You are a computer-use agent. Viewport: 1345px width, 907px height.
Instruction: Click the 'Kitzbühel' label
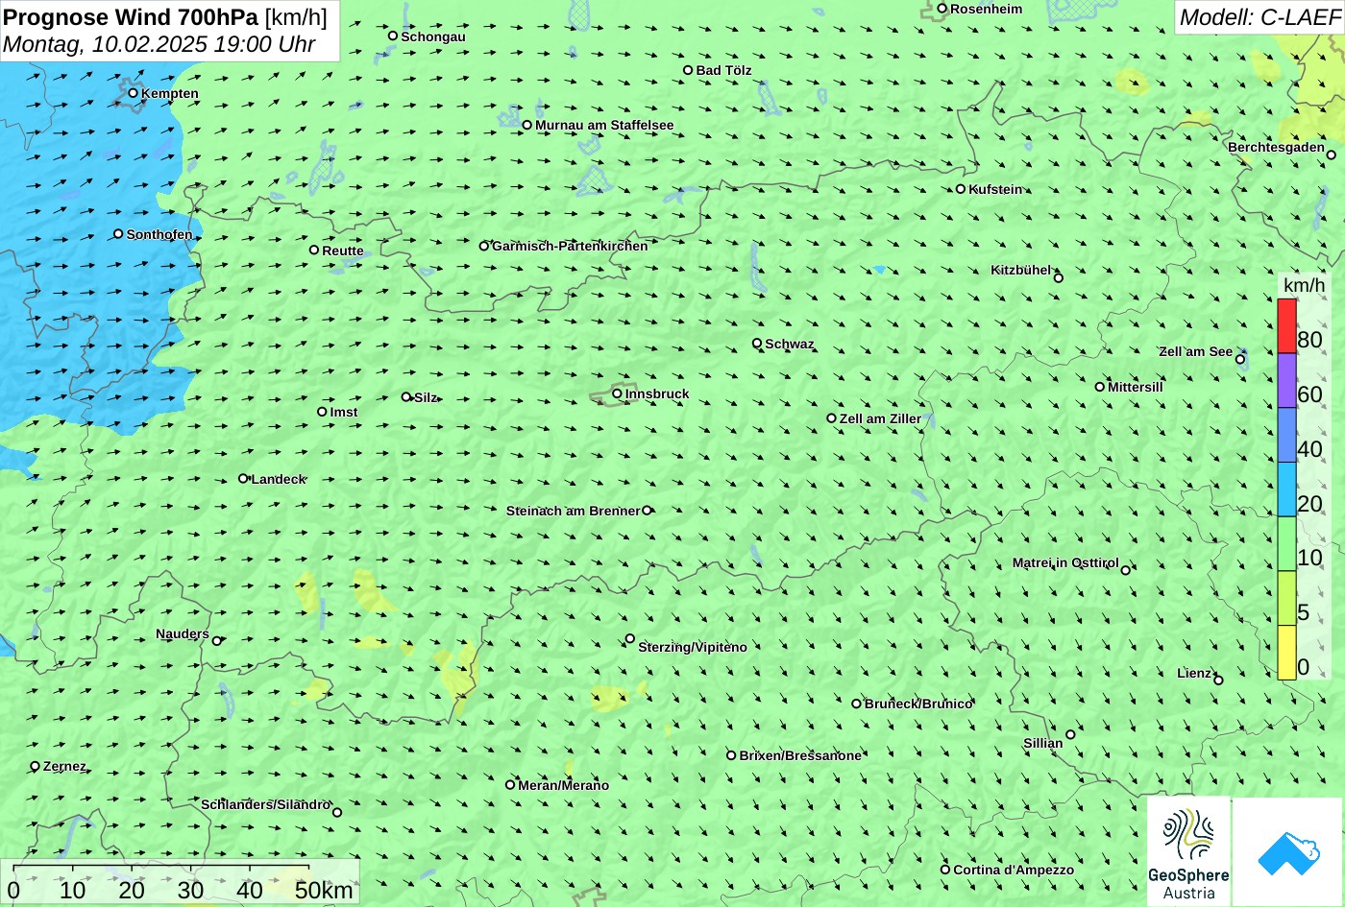pos(1021,270)
